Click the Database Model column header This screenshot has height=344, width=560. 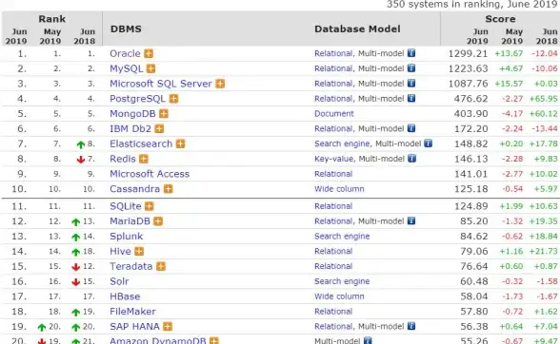coord(357,29)
